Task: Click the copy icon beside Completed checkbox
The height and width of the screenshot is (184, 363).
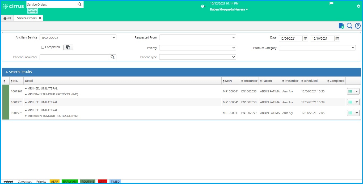Action: [68, 47]
